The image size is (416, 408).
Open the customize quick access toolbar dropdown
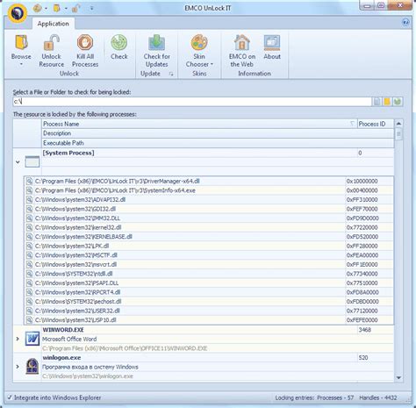91,8
